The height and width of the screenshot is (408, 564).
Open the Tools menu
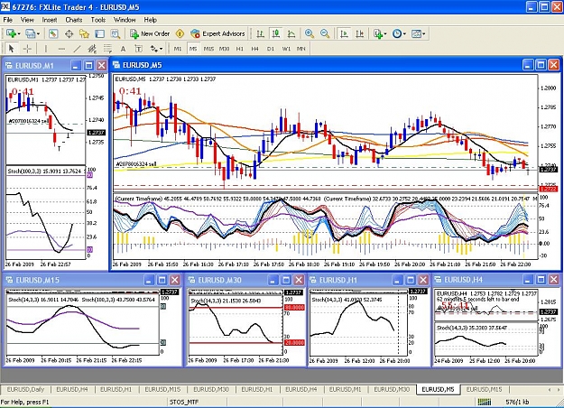[x=97, y=20]
